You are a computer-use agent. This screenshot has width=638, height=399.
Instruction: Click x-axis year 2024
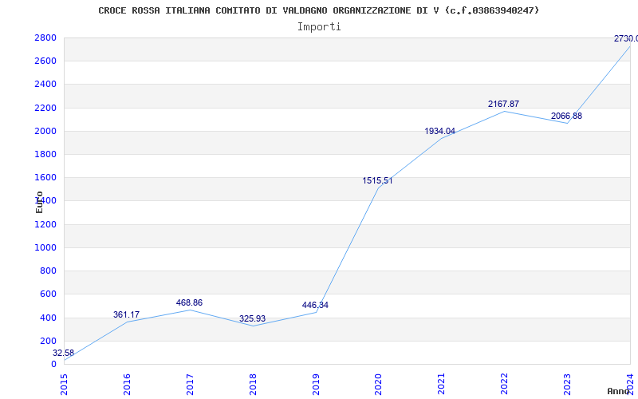click(x=630, y=384)
